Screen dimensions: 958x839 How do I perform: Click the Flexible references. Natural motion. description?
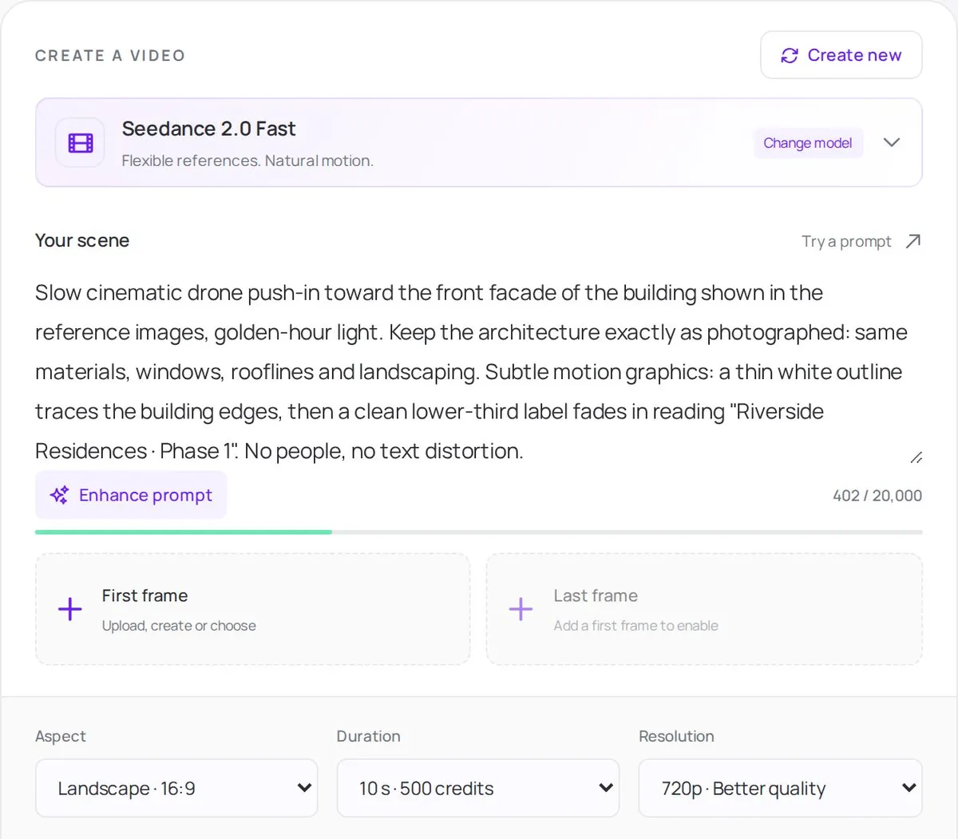coord(247,160)
